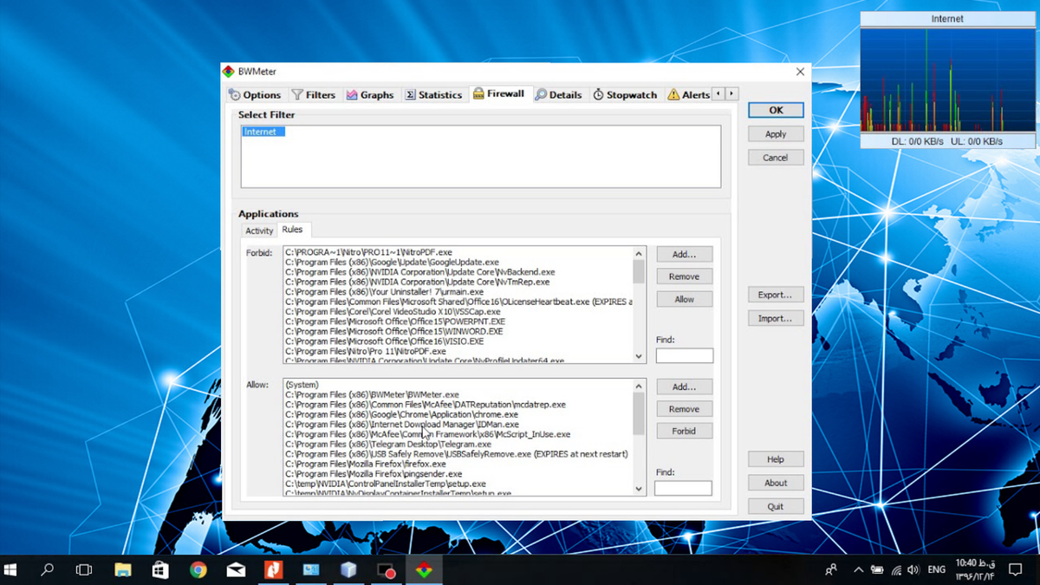Open Help in BWMeter
The height and width of the screenshot is (585, 1040).
point(776,459)
